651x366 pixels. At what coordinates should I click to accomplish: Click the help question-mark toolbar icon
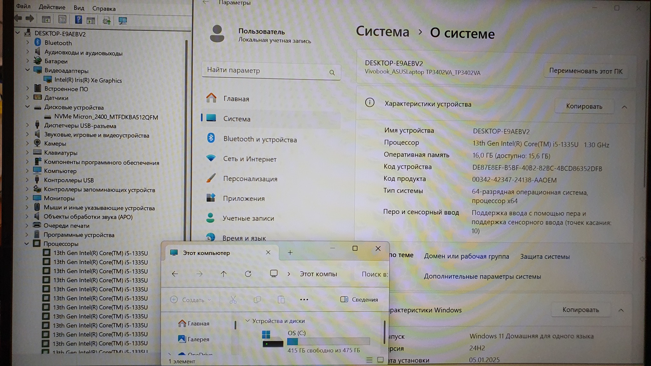click(x=78, y=20)
